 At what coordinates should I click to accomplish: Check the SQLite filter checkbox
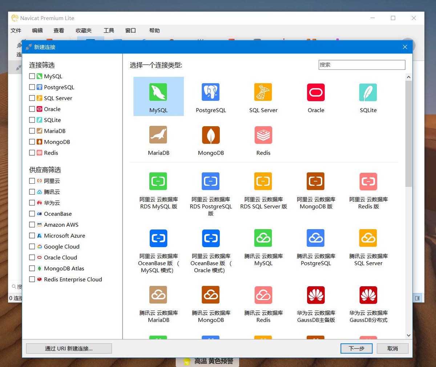(x=32, y=120)
